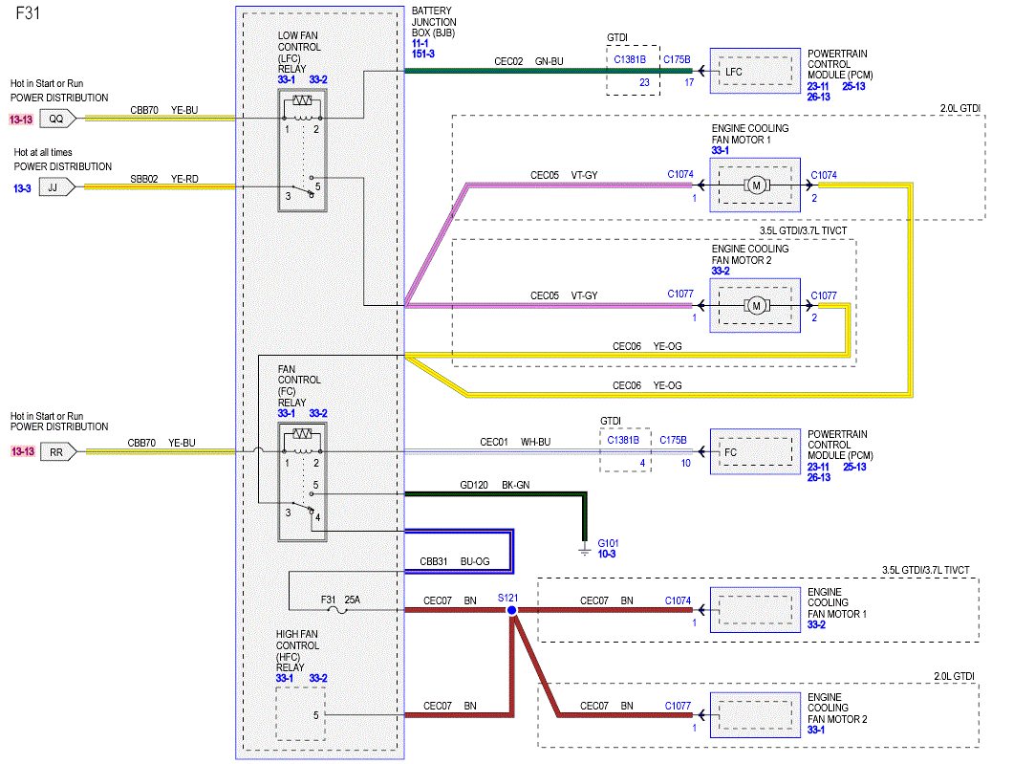
Task: Click the QQ power distribution connector symbol
Action: click(57, 119)
